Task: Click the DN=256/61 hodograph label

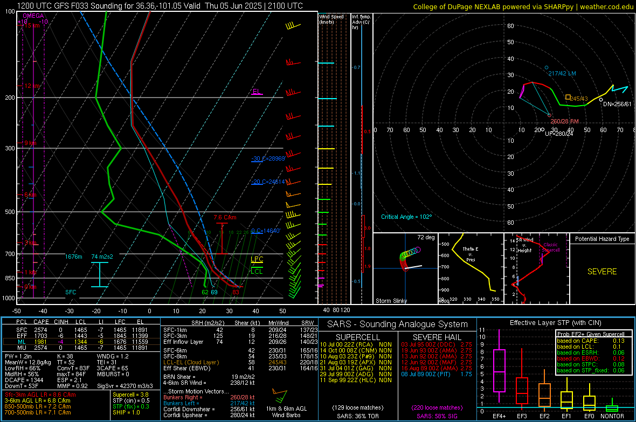Action: [617, 104]
